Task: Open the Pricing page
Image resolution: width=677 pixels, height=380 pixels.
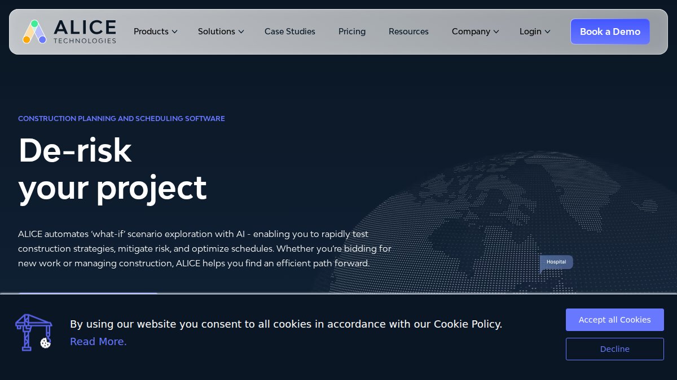Action: click(x=352, y=32)
